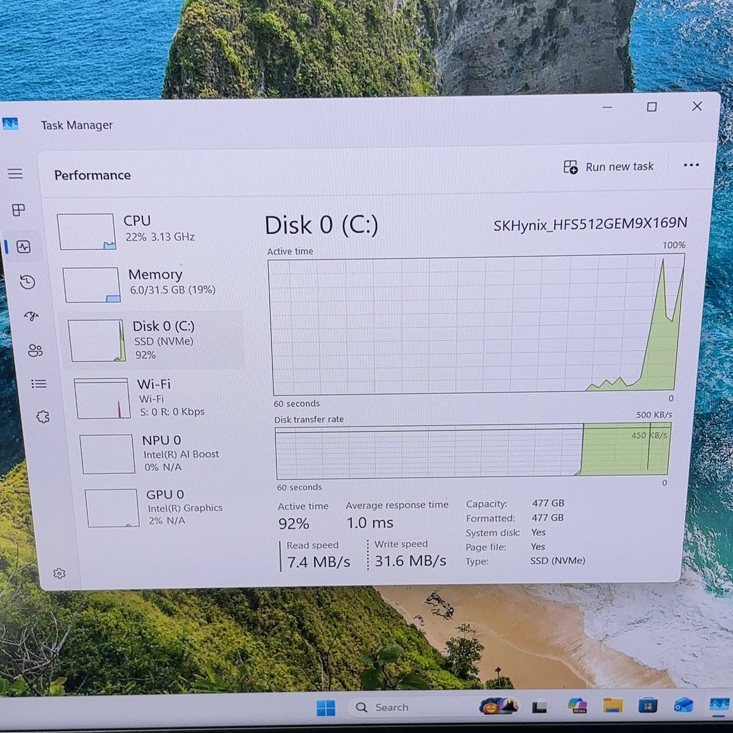The height and width of the screenshot is (733, 733).
Task: Open Task Manager Settings gear icon
Action: [59, 574]
